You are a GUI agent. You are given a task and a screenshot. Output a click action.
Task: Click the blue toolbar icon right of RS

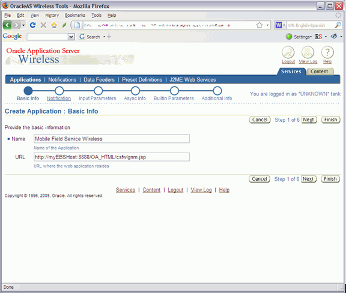[334, 37]
